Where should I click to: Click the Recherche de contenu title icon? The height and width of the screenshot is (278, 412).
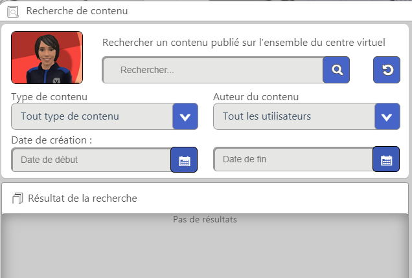13,12
